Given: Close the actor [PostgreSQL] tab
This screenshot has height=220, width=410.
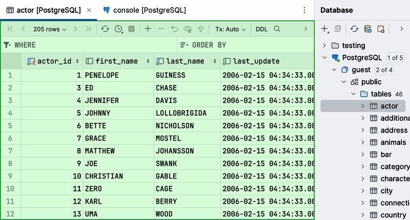Looking at the screenshot, I should pos(89,10).
